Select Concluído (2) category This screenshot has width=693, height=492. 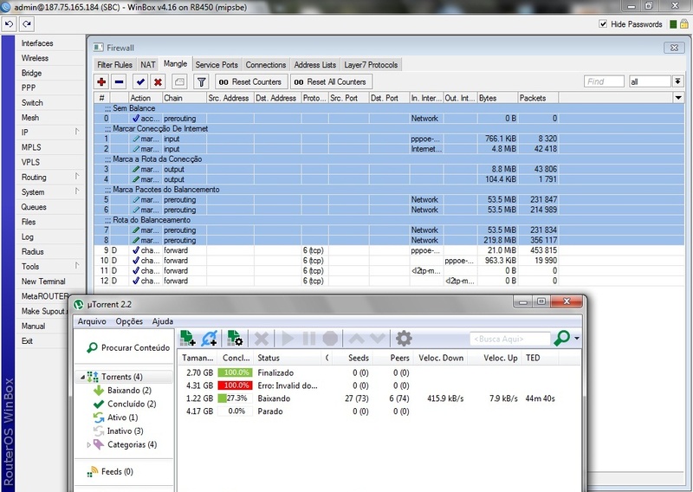132,404
